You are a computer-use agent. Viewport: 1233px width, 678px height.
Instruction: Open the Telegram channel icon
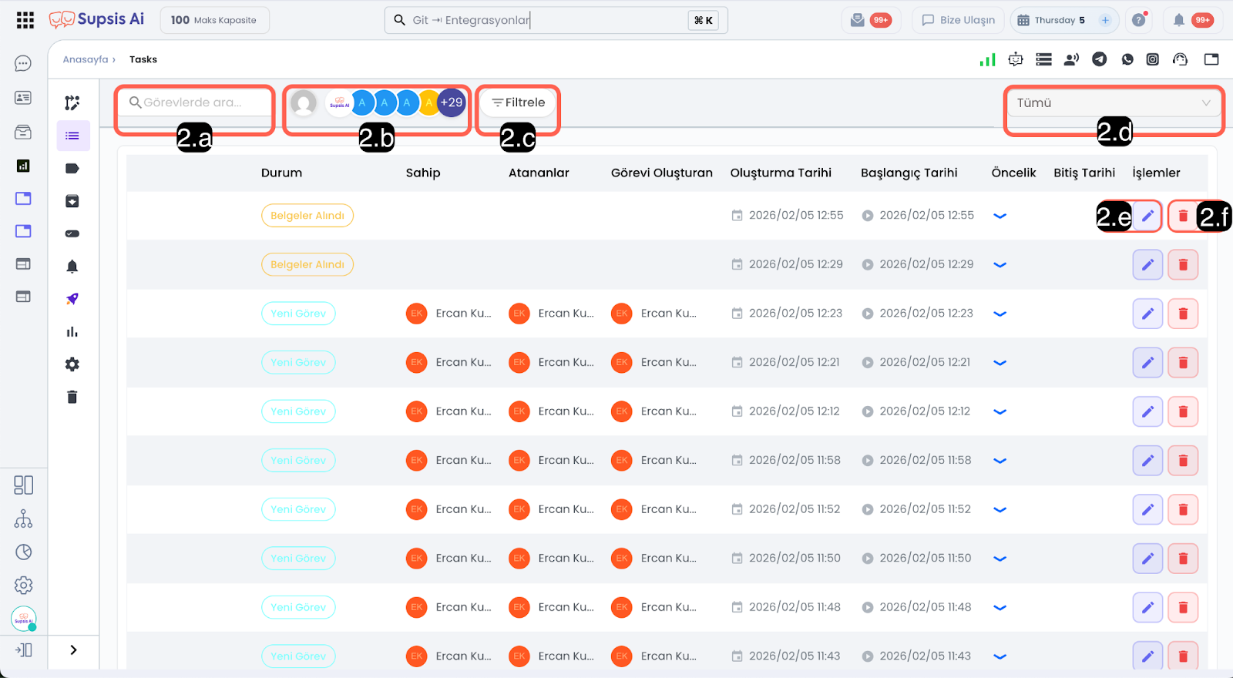click(1100, 59)
